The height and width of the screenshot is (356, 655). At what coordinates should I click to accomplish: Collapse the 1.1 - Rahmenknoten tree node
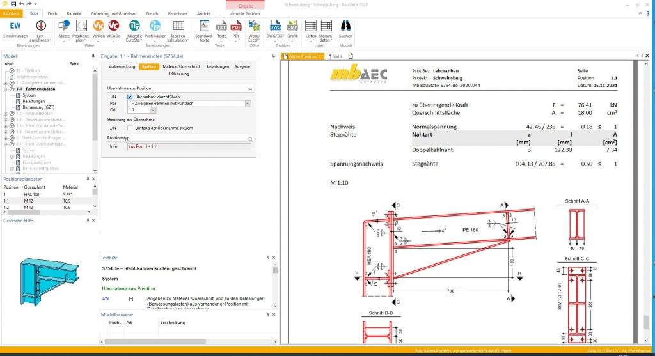[6, 89]
